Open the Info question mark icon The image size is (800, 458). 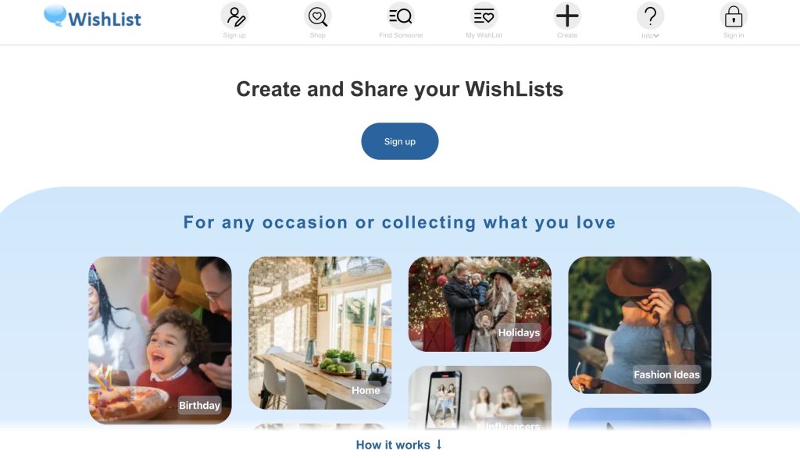tap(650, 16)
